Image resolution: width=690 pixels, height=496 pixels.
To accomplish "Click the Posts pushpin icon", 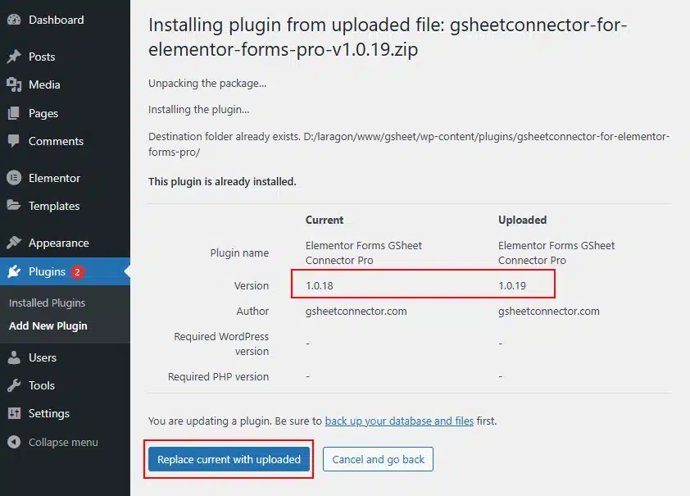I will (x=14, y=57).
